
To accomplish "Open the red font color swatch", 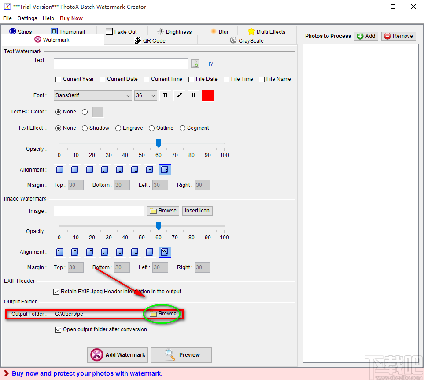I will 208,95.
